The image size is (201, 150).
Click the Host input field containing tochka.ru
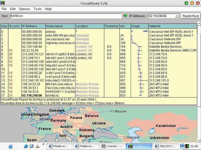point(66,16)
